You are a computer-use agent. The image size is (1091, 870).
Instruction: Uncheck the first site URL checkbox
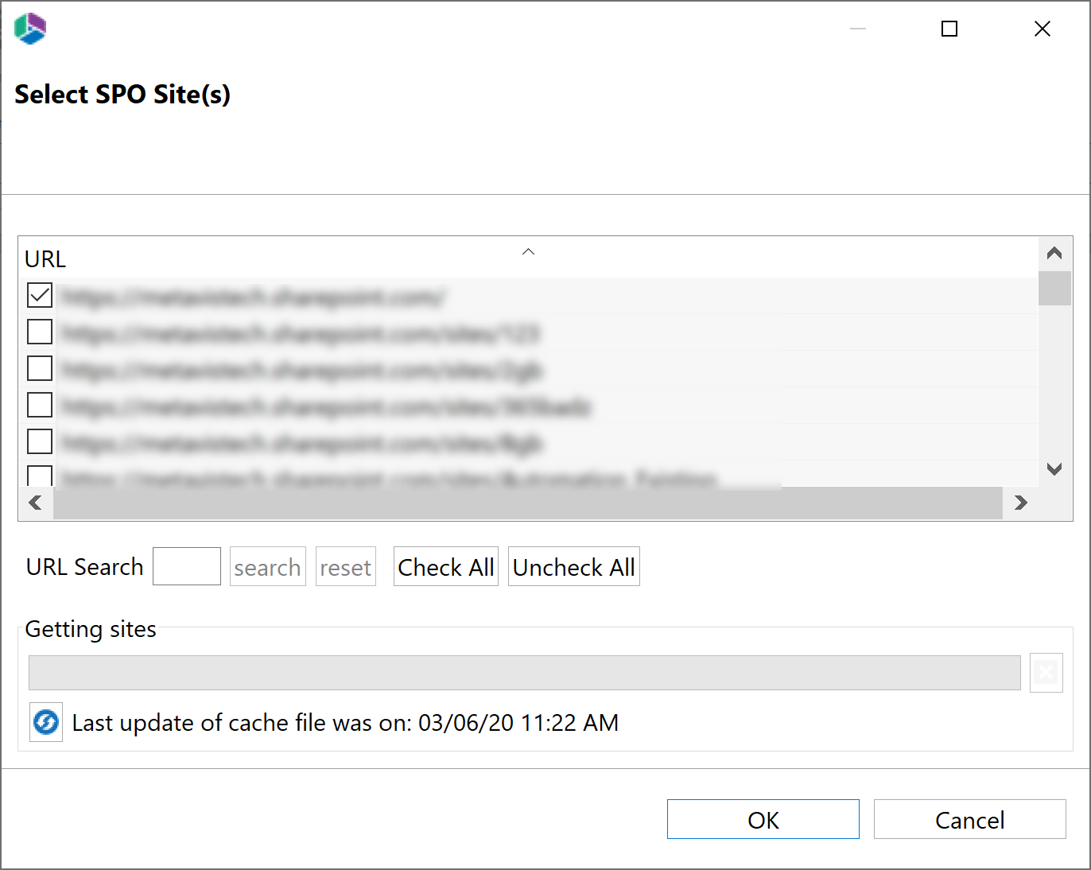coord(39,295)
